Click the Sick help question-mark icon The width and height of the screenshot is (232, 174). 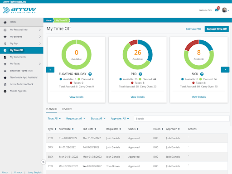click(202, 74)
